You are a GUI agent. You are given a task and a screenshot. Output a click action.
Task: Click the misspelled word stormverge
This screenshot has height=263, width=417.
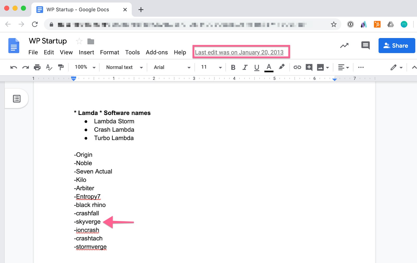click(91, 247)
